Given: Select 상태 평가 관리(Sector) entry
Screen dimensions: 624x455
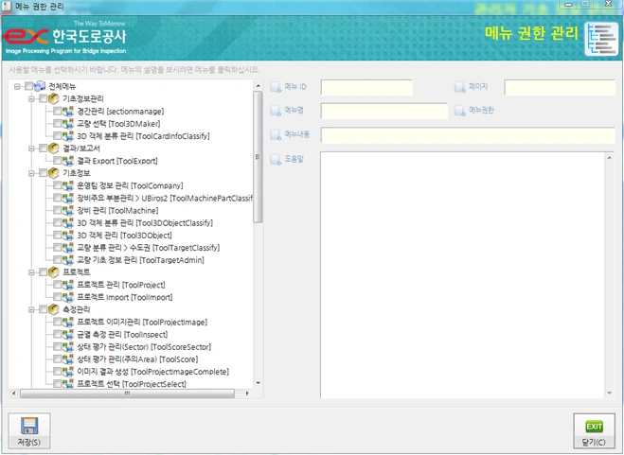Looking at the screenshot, I should (144, 347).
